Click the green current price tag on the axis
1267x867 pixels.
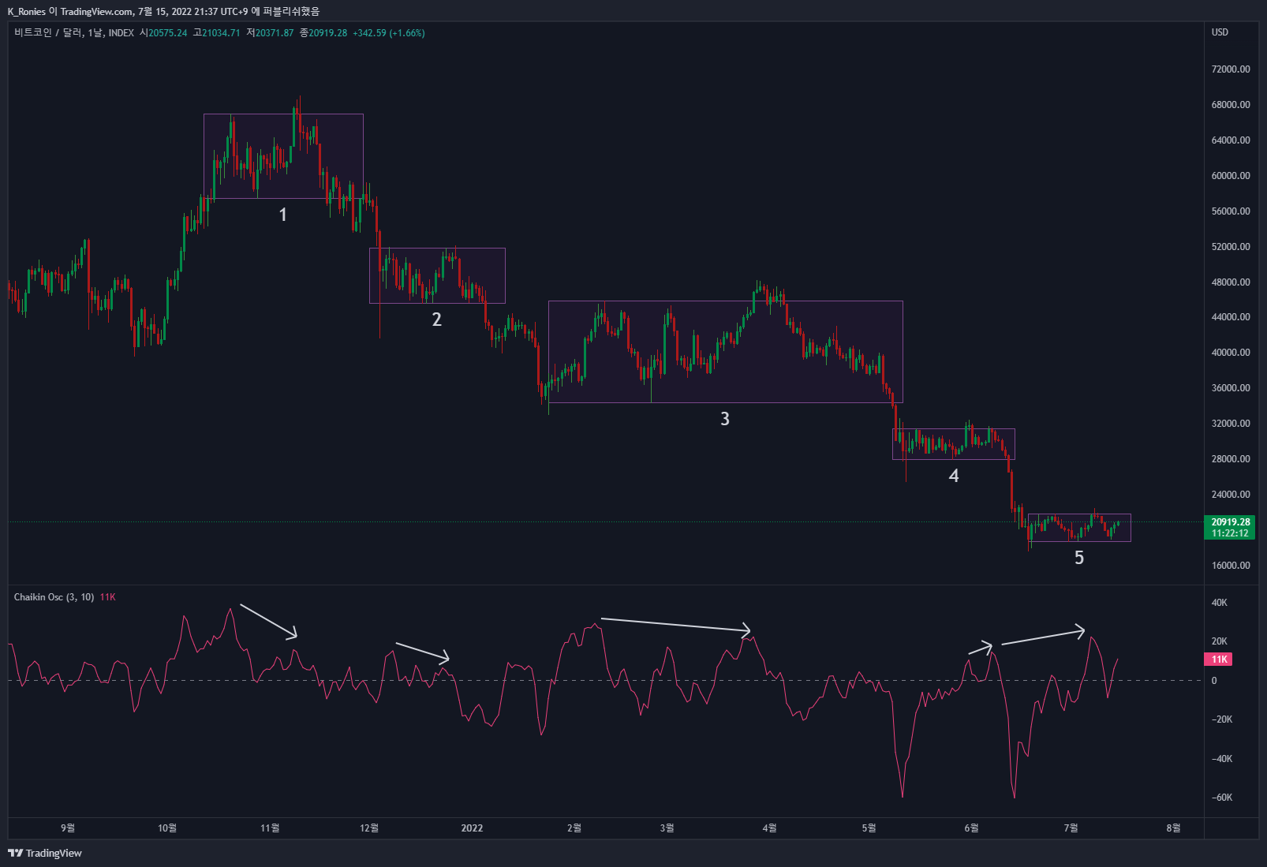point(1231,528)
